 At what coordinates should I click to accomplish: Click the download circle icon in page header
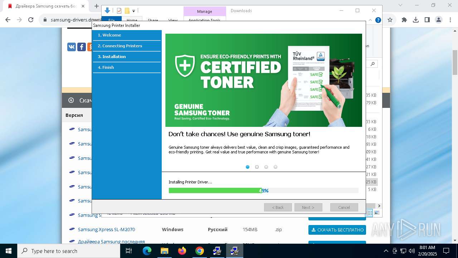click(x=71, y=100)
